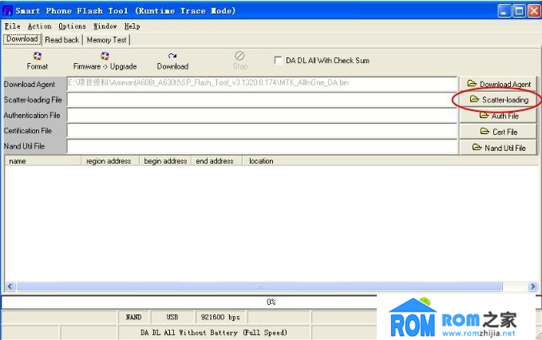Open the File menu
The width and height of the screenshot is (542, 340).
point(12,26)
